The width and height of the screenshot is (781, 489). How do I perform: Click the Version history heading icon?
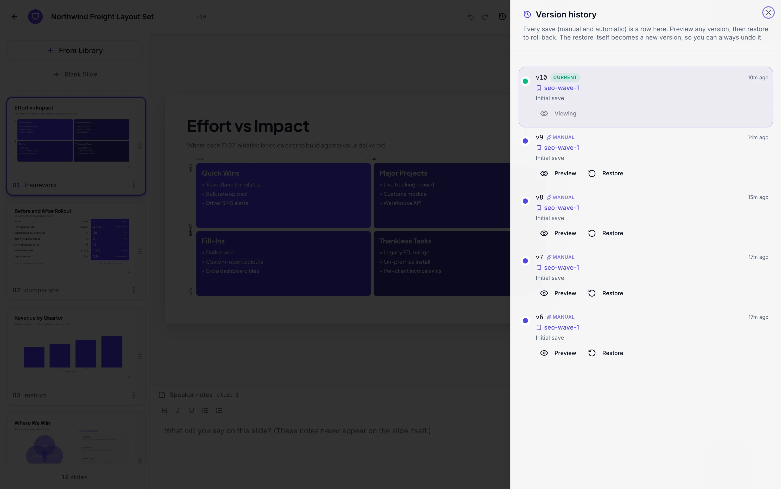527,15
